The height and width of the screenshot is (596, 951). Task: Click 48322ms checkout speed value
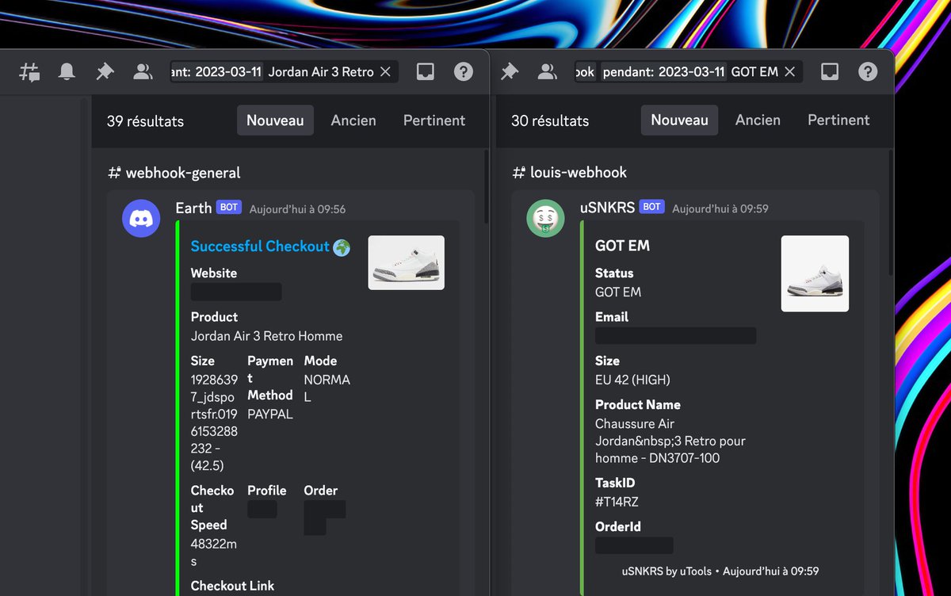[213, 552]
